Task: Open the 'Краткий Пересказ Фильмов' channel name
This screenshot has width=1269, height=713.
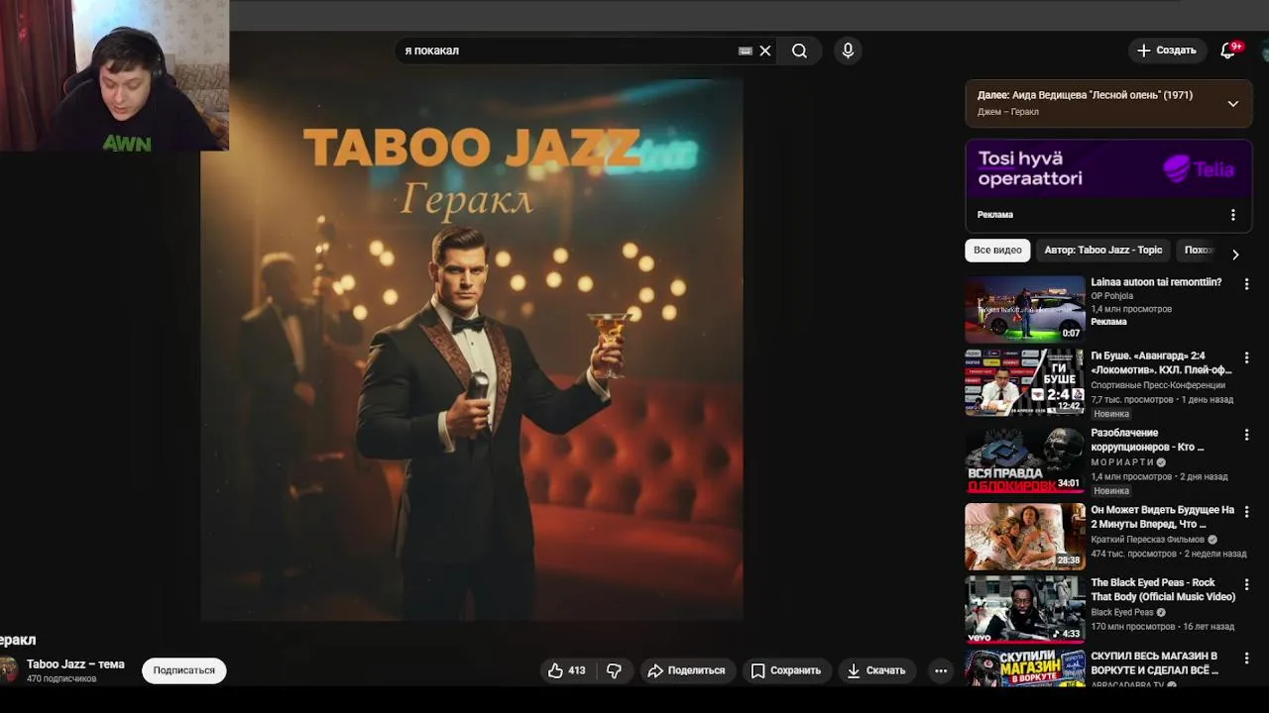Action: [1147, 540]
